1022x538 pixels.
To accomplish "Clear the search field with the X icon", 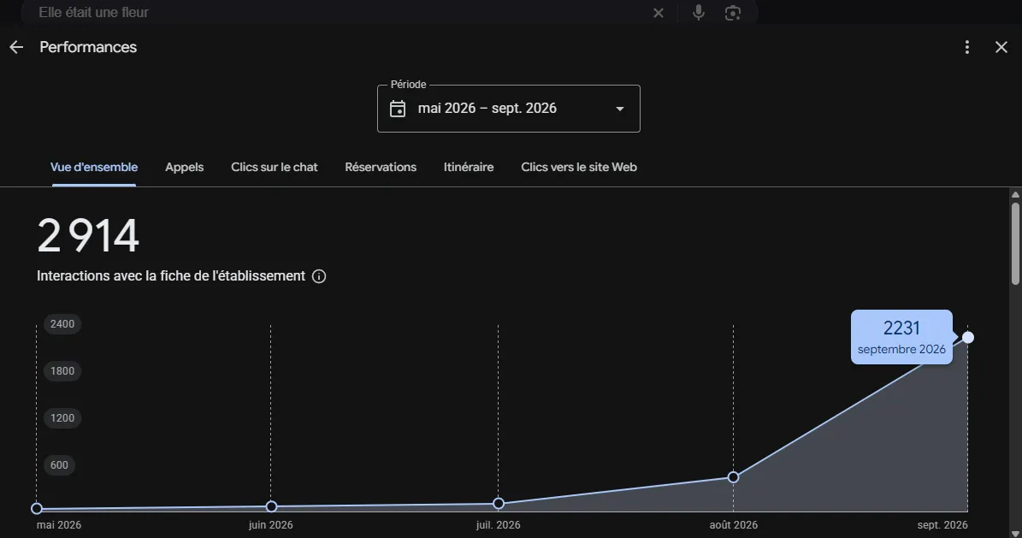I will (x=659, y=12).
